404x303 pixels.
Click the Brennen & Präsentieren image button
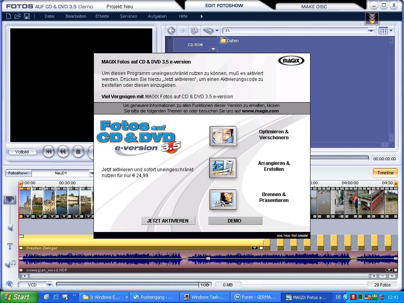click(223, 200)
